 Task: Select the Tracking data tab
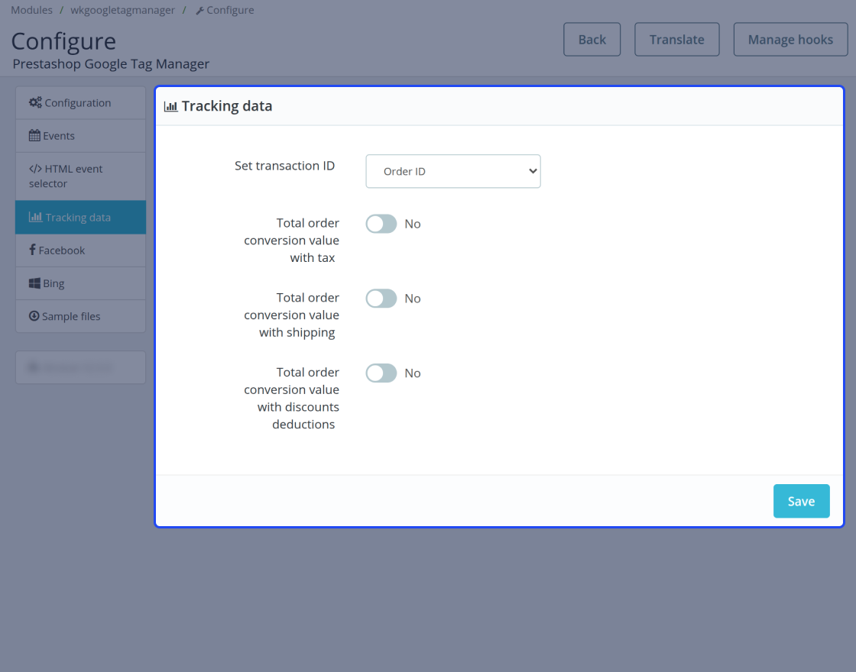[x=81, y=217]
